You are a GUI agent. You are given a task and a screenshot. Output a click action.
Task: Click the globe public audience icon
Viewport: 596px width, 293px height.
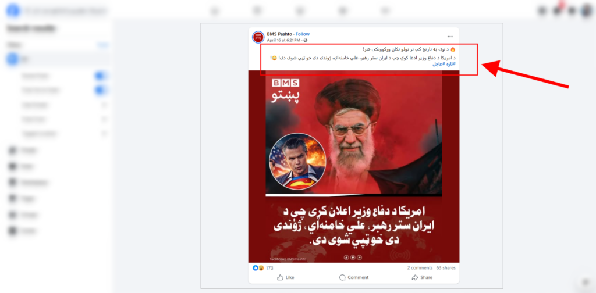[306, 40]
